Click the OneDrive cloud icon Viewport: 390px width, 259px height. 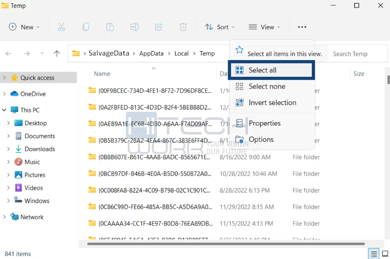click(14, 94)
